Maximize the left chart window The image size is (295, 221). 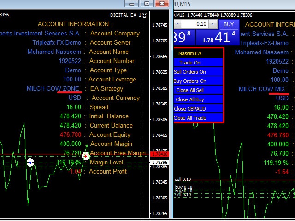point(147,4)
